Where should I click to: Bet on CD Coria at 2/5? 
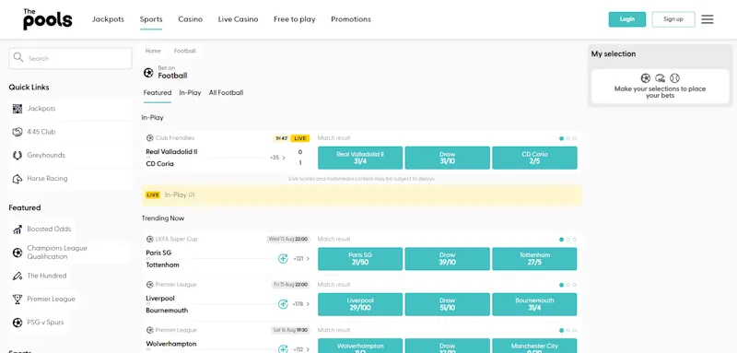click(534, 158)
